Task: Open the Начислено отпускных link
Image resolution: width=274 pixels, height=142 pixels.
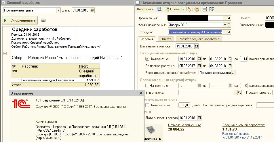Action: 184,125
